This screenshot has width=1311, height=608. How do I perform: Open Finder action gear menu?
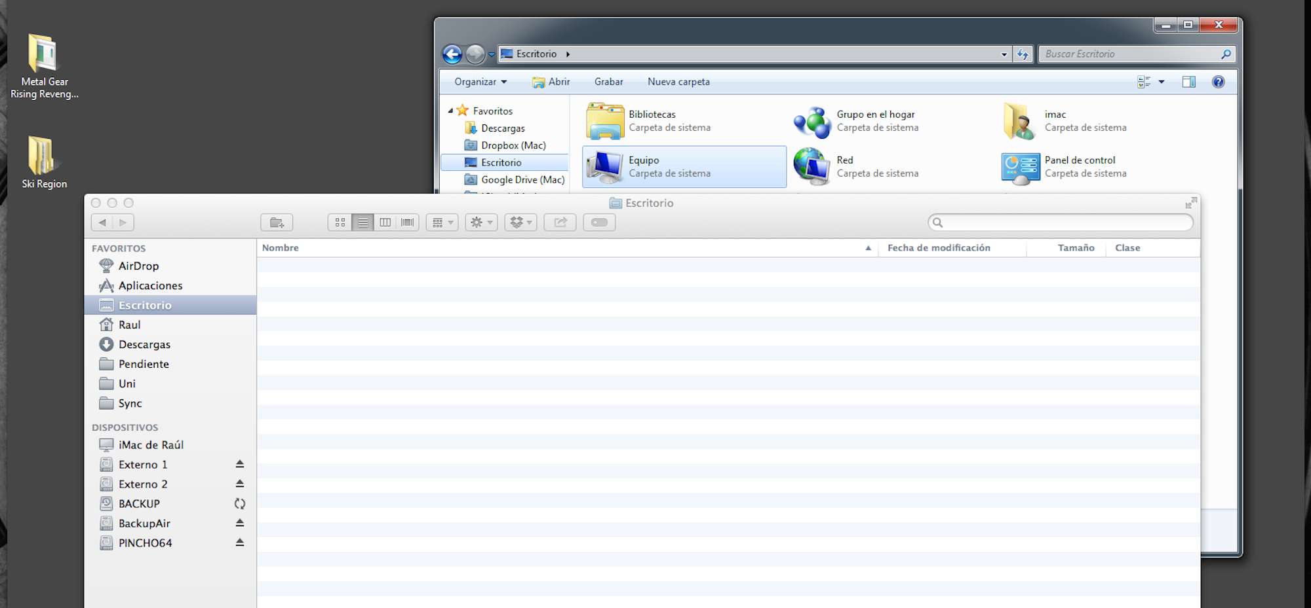point(481,223)
